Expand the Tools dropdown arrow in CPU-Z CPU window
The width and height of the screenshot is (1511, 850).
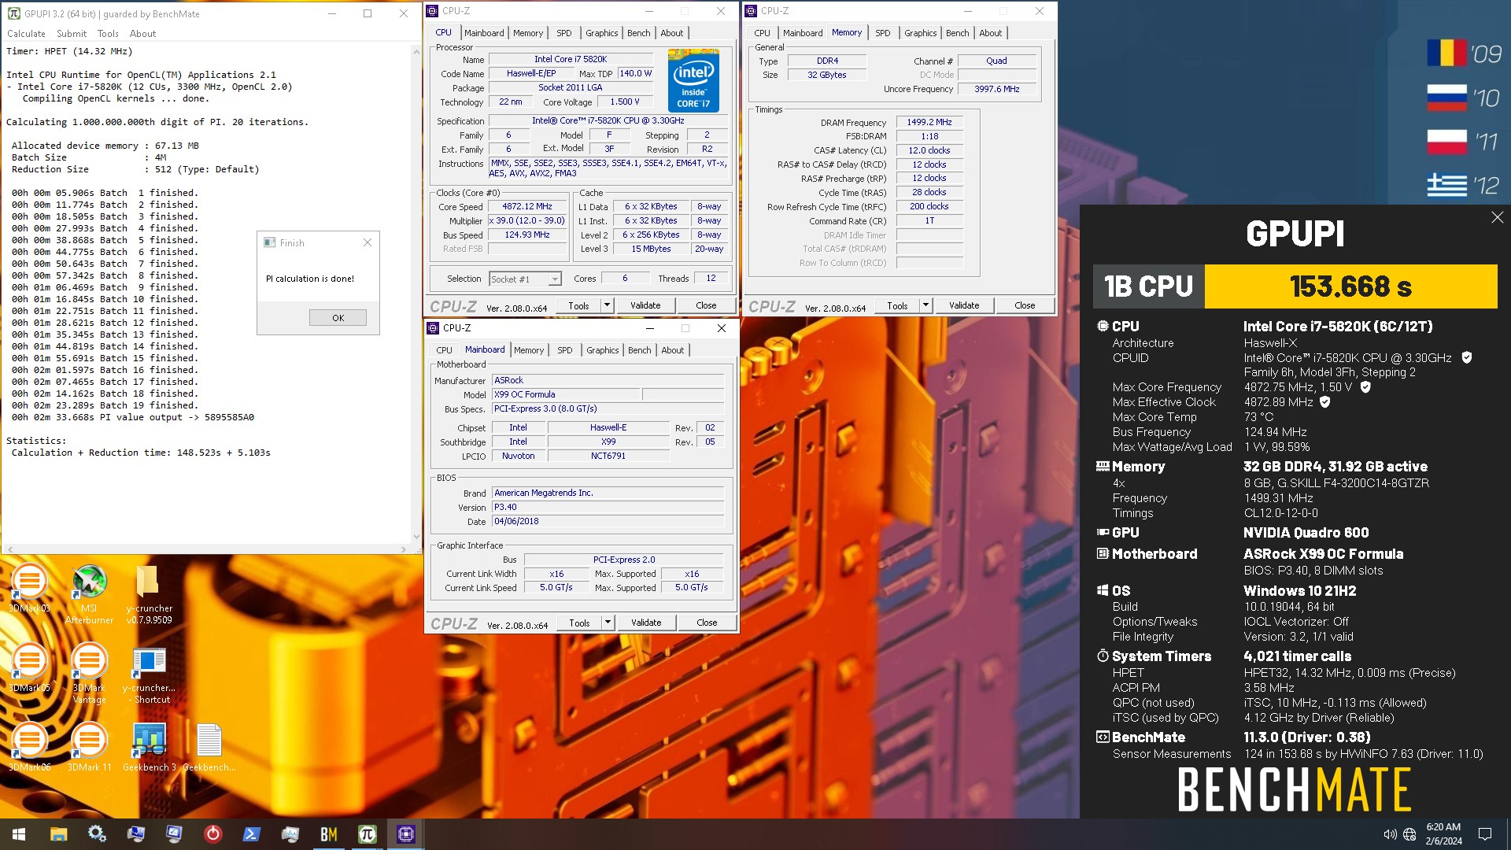(x=607, y=305)
